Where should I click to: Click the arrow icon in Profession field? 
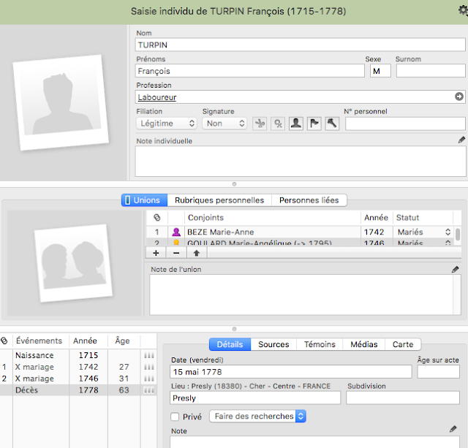pyautogui.click(x=458, y=96)
